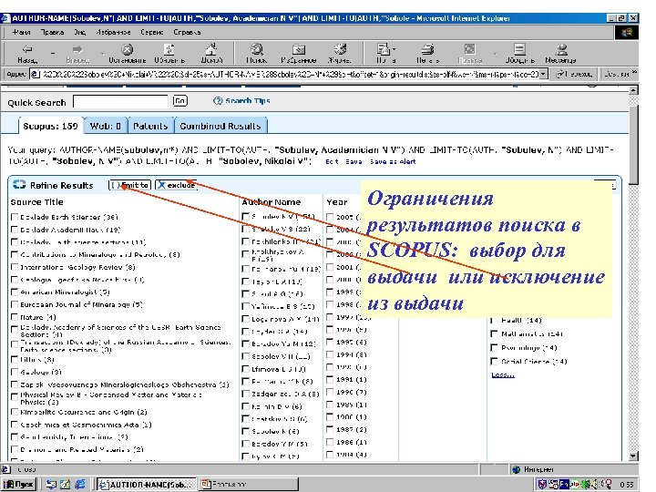Click the Quick Search Go button

tap(179, 101)
